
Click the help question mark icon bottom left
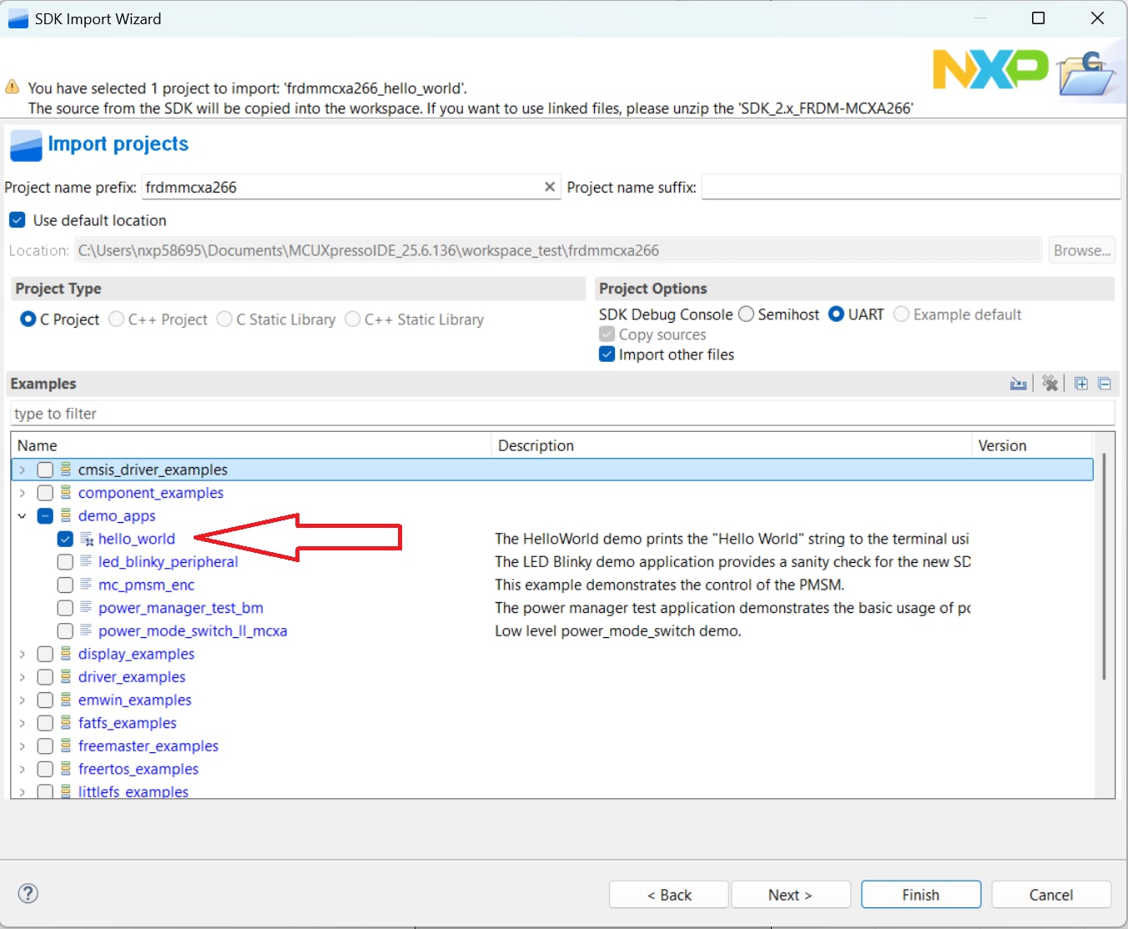(28, 893)
